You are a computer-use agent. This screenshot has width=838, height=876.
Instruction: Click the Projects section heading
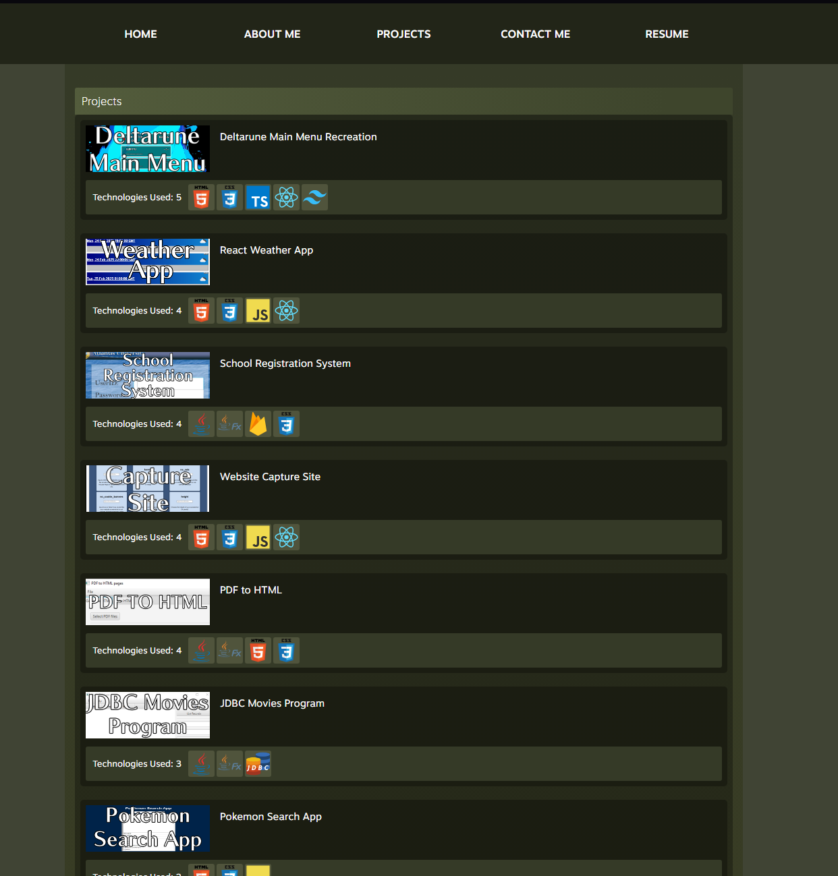coord(102,101)
